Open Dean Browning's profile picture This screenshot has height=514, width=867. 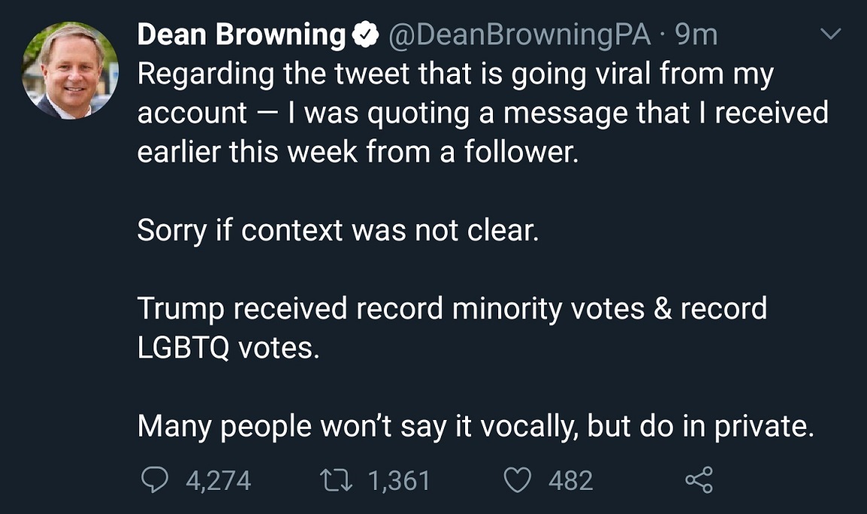(70, 71)
